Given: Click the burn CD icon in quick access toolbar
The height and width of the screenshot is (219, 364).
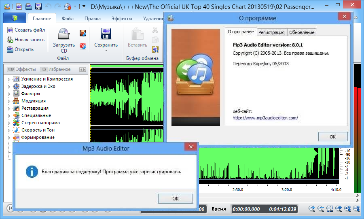Looking at the screenshot, I should [68, 6].
